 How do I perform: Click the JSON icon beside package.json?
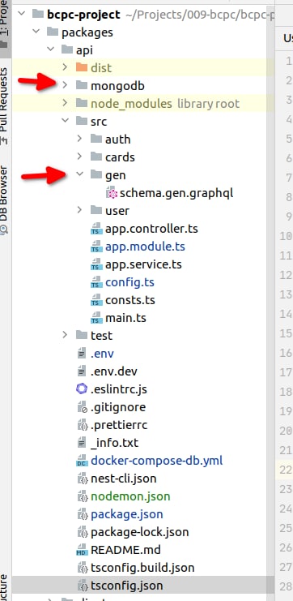82,514
